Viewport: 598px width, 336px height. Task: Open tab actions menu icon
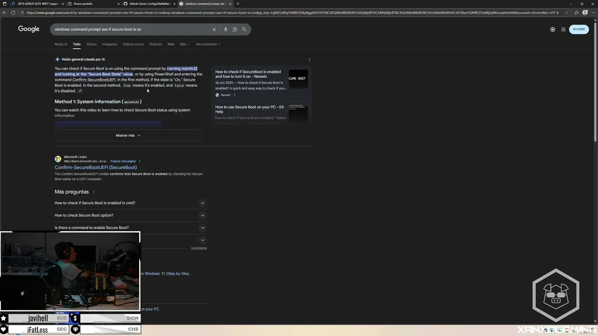pyautogui.click(x=4, y=4)
